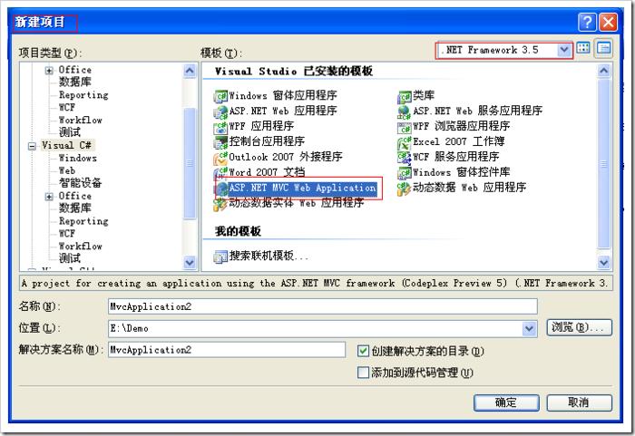Switch templates to small icons view
Image resolution: width=635 pixels, height=436 pixels.
pyautogui.click(x=603, y=48)
